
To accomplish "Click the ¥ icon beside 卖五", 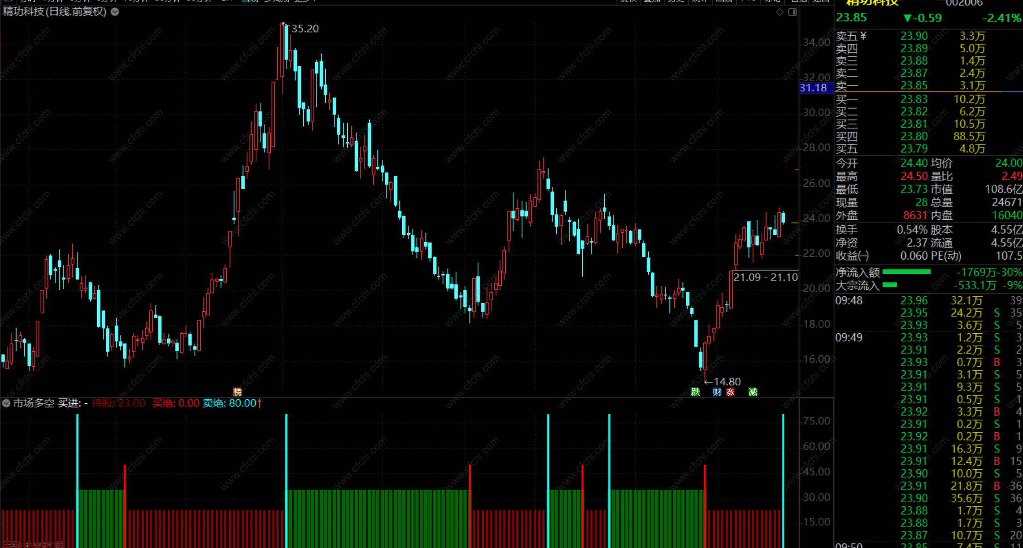I will pyautogui.click(x=864, y=36).
